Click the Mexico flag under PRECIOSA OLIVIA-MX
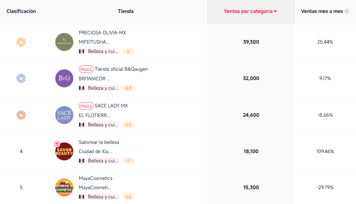This screenshot has width=356, height=204. pos(82,51)
